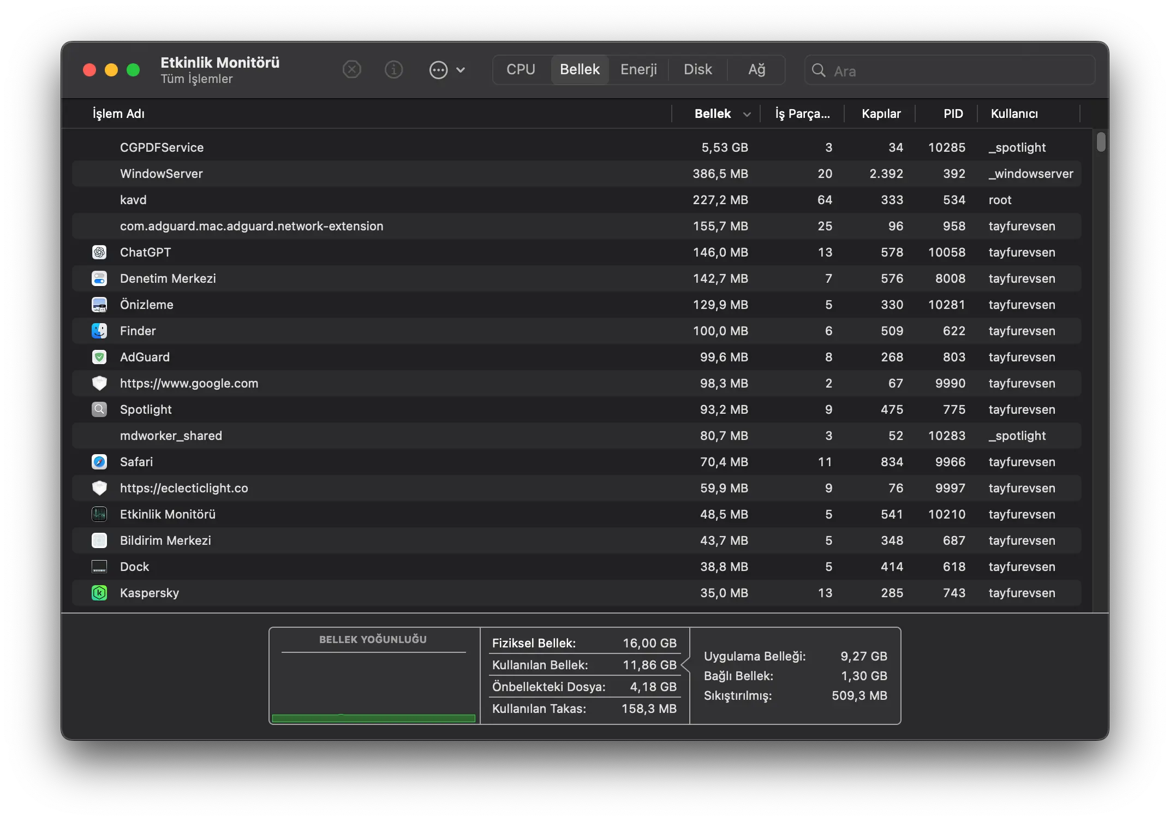
Task: Expand the chevron beside the ellipsis button
Action: pos(461,70)
